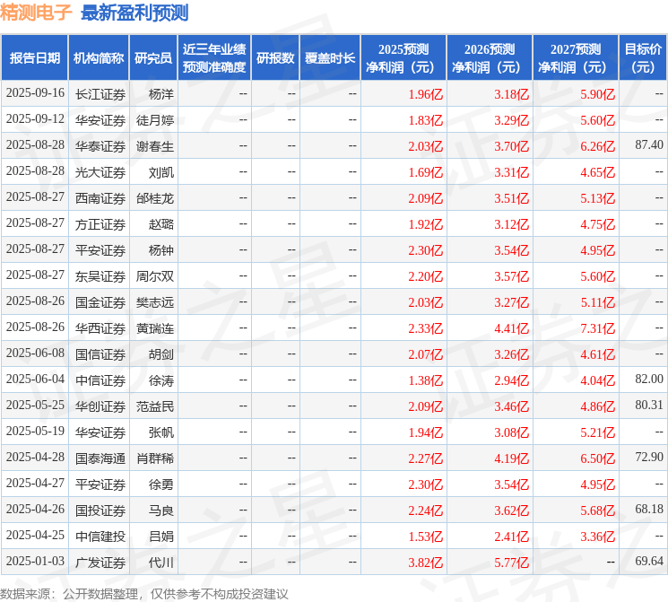Click date cell 2025-09-12
Image resolution: width=668 pixels, height=602 pixels.
coord(35,119)
